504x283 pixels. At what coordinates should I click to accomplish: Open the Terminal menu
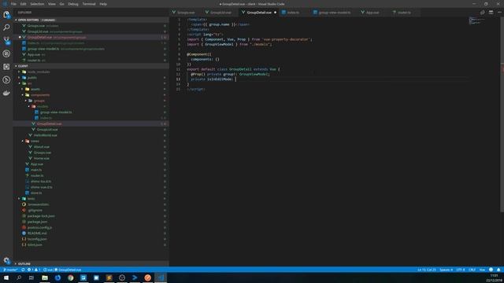click(x=89, y=4)
